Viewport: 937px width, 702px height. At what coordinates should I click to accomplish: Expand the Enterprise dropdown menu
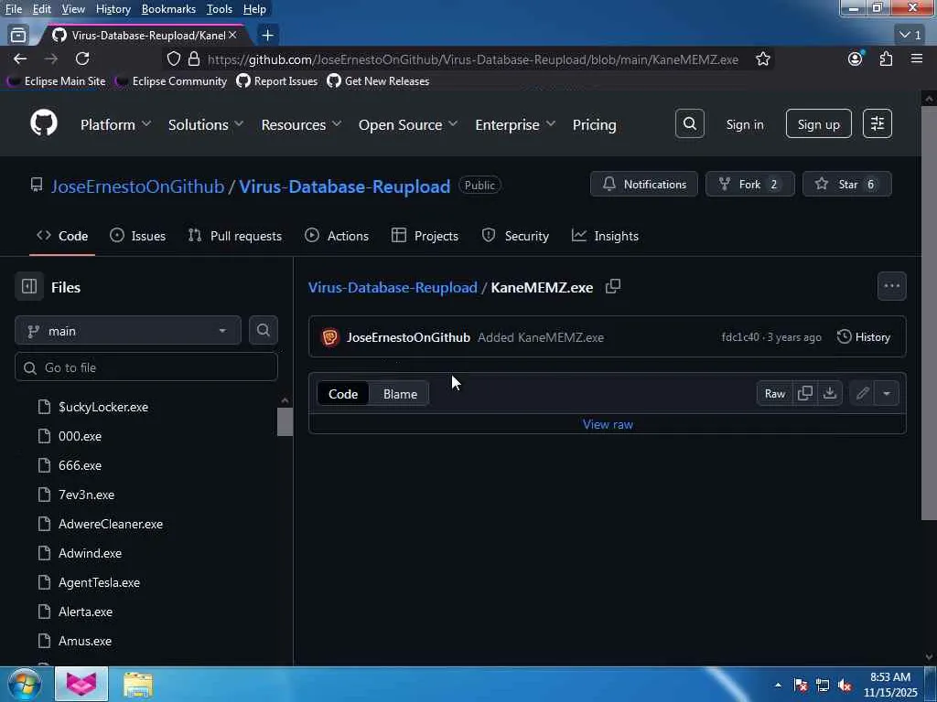click(x=515, y=124)
